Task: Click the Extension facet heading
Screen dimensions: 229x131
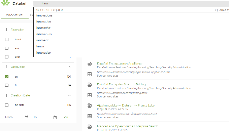Action: 18,30
